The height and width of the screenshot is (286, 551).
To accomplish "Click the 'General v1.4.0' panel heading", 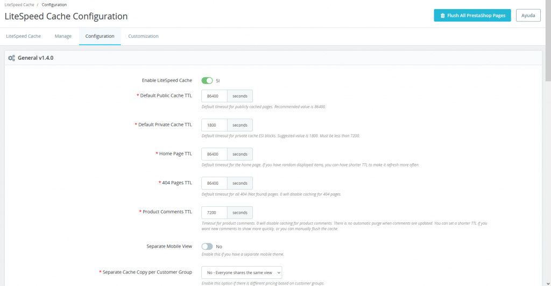I will pyautogui.click(x=36, y=58).
